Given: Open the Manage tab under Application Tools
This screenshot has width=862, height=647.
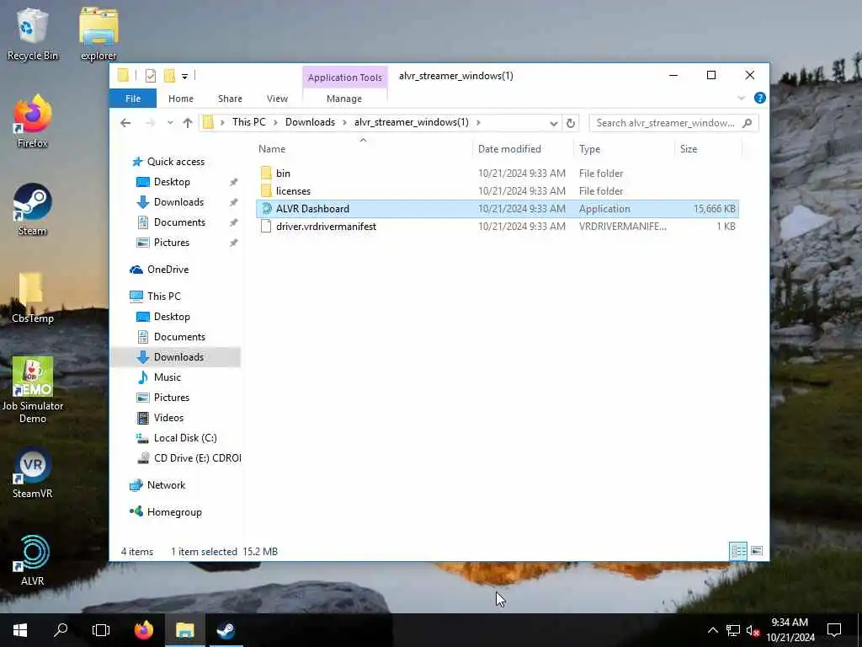Looking at the screenshot, I should pos(344,99).
